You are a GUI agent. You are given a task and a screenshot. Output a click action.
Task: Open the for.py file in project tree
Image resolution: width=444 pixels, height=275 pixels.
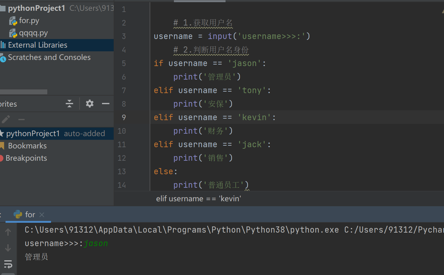coord(29,21)
